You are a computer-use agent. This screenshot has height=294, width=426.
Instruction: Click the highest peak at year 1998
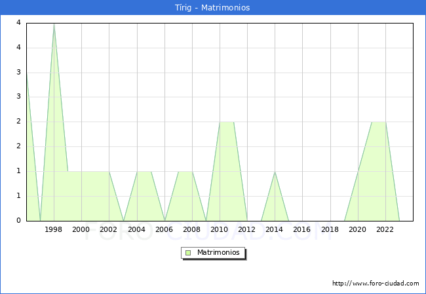pos(54,24)
